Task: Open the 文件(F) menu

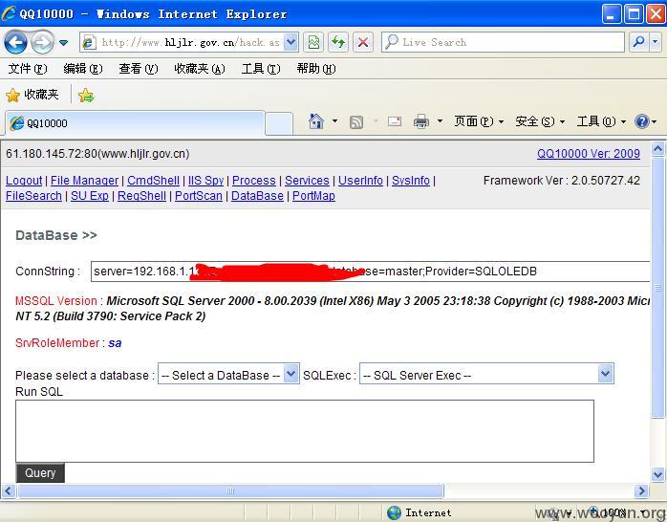Action: (28, 69)
